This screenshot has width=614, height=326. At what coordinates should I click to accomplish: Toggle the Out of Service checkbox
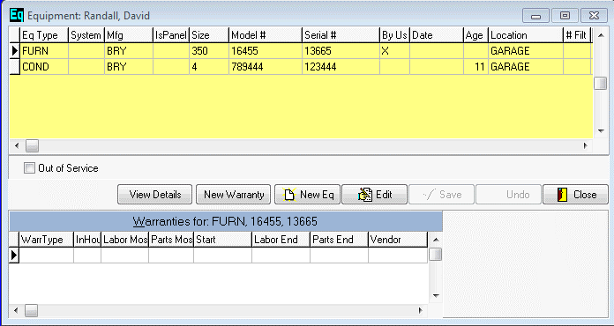click(x=29, y=168)
